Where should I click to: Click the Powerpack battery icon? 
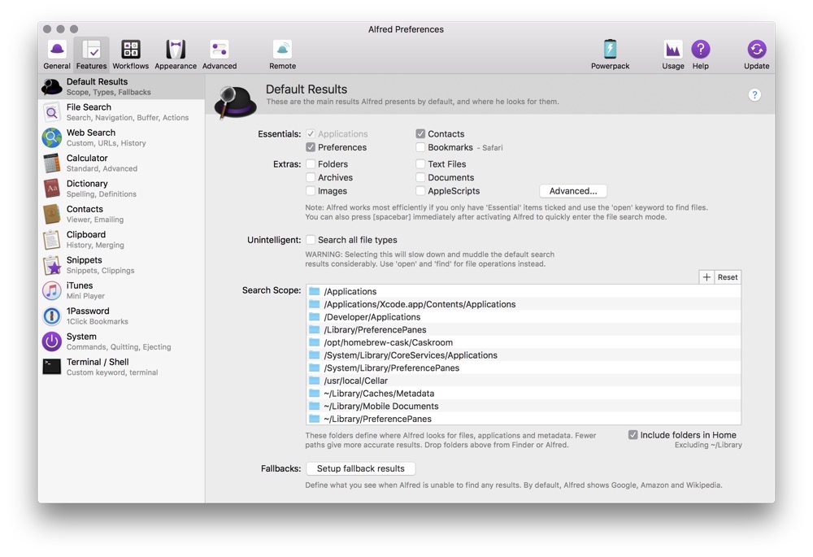pos(610,54)
